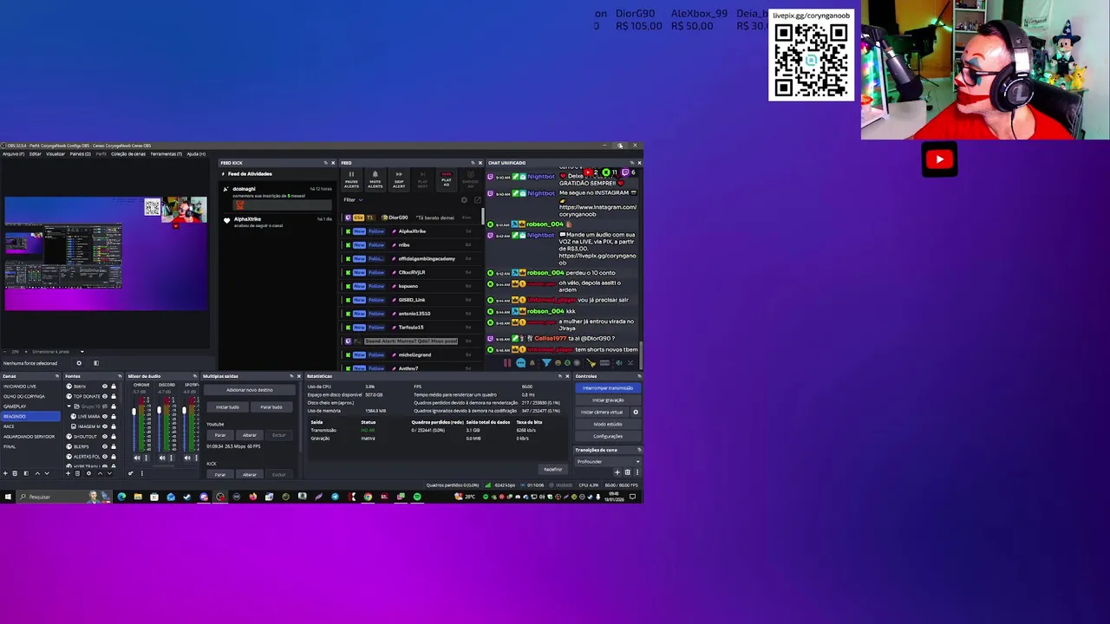Click Parar tudo in Múltiplas saídas
Viewport: 1110px width, 624px height.
tap(271, 407)
